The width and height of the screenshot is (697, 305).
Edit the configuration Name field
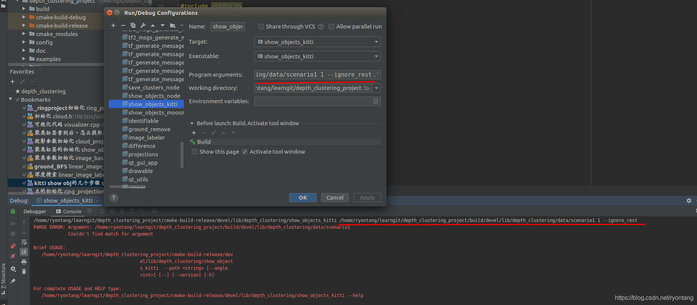coord(228,27)
